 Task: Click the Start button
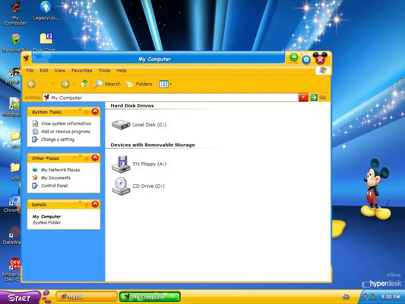(x=20, y=297)
